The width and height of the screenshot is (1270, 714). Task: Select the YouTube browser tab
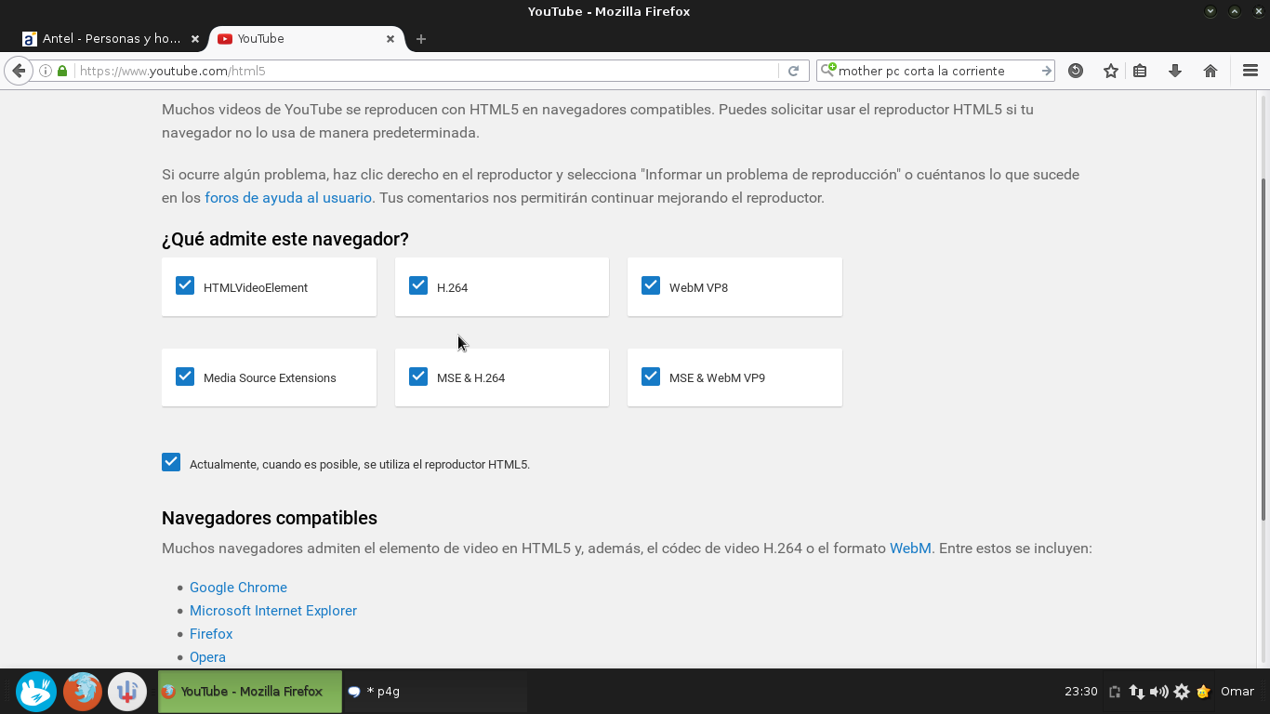coord(306,39)
